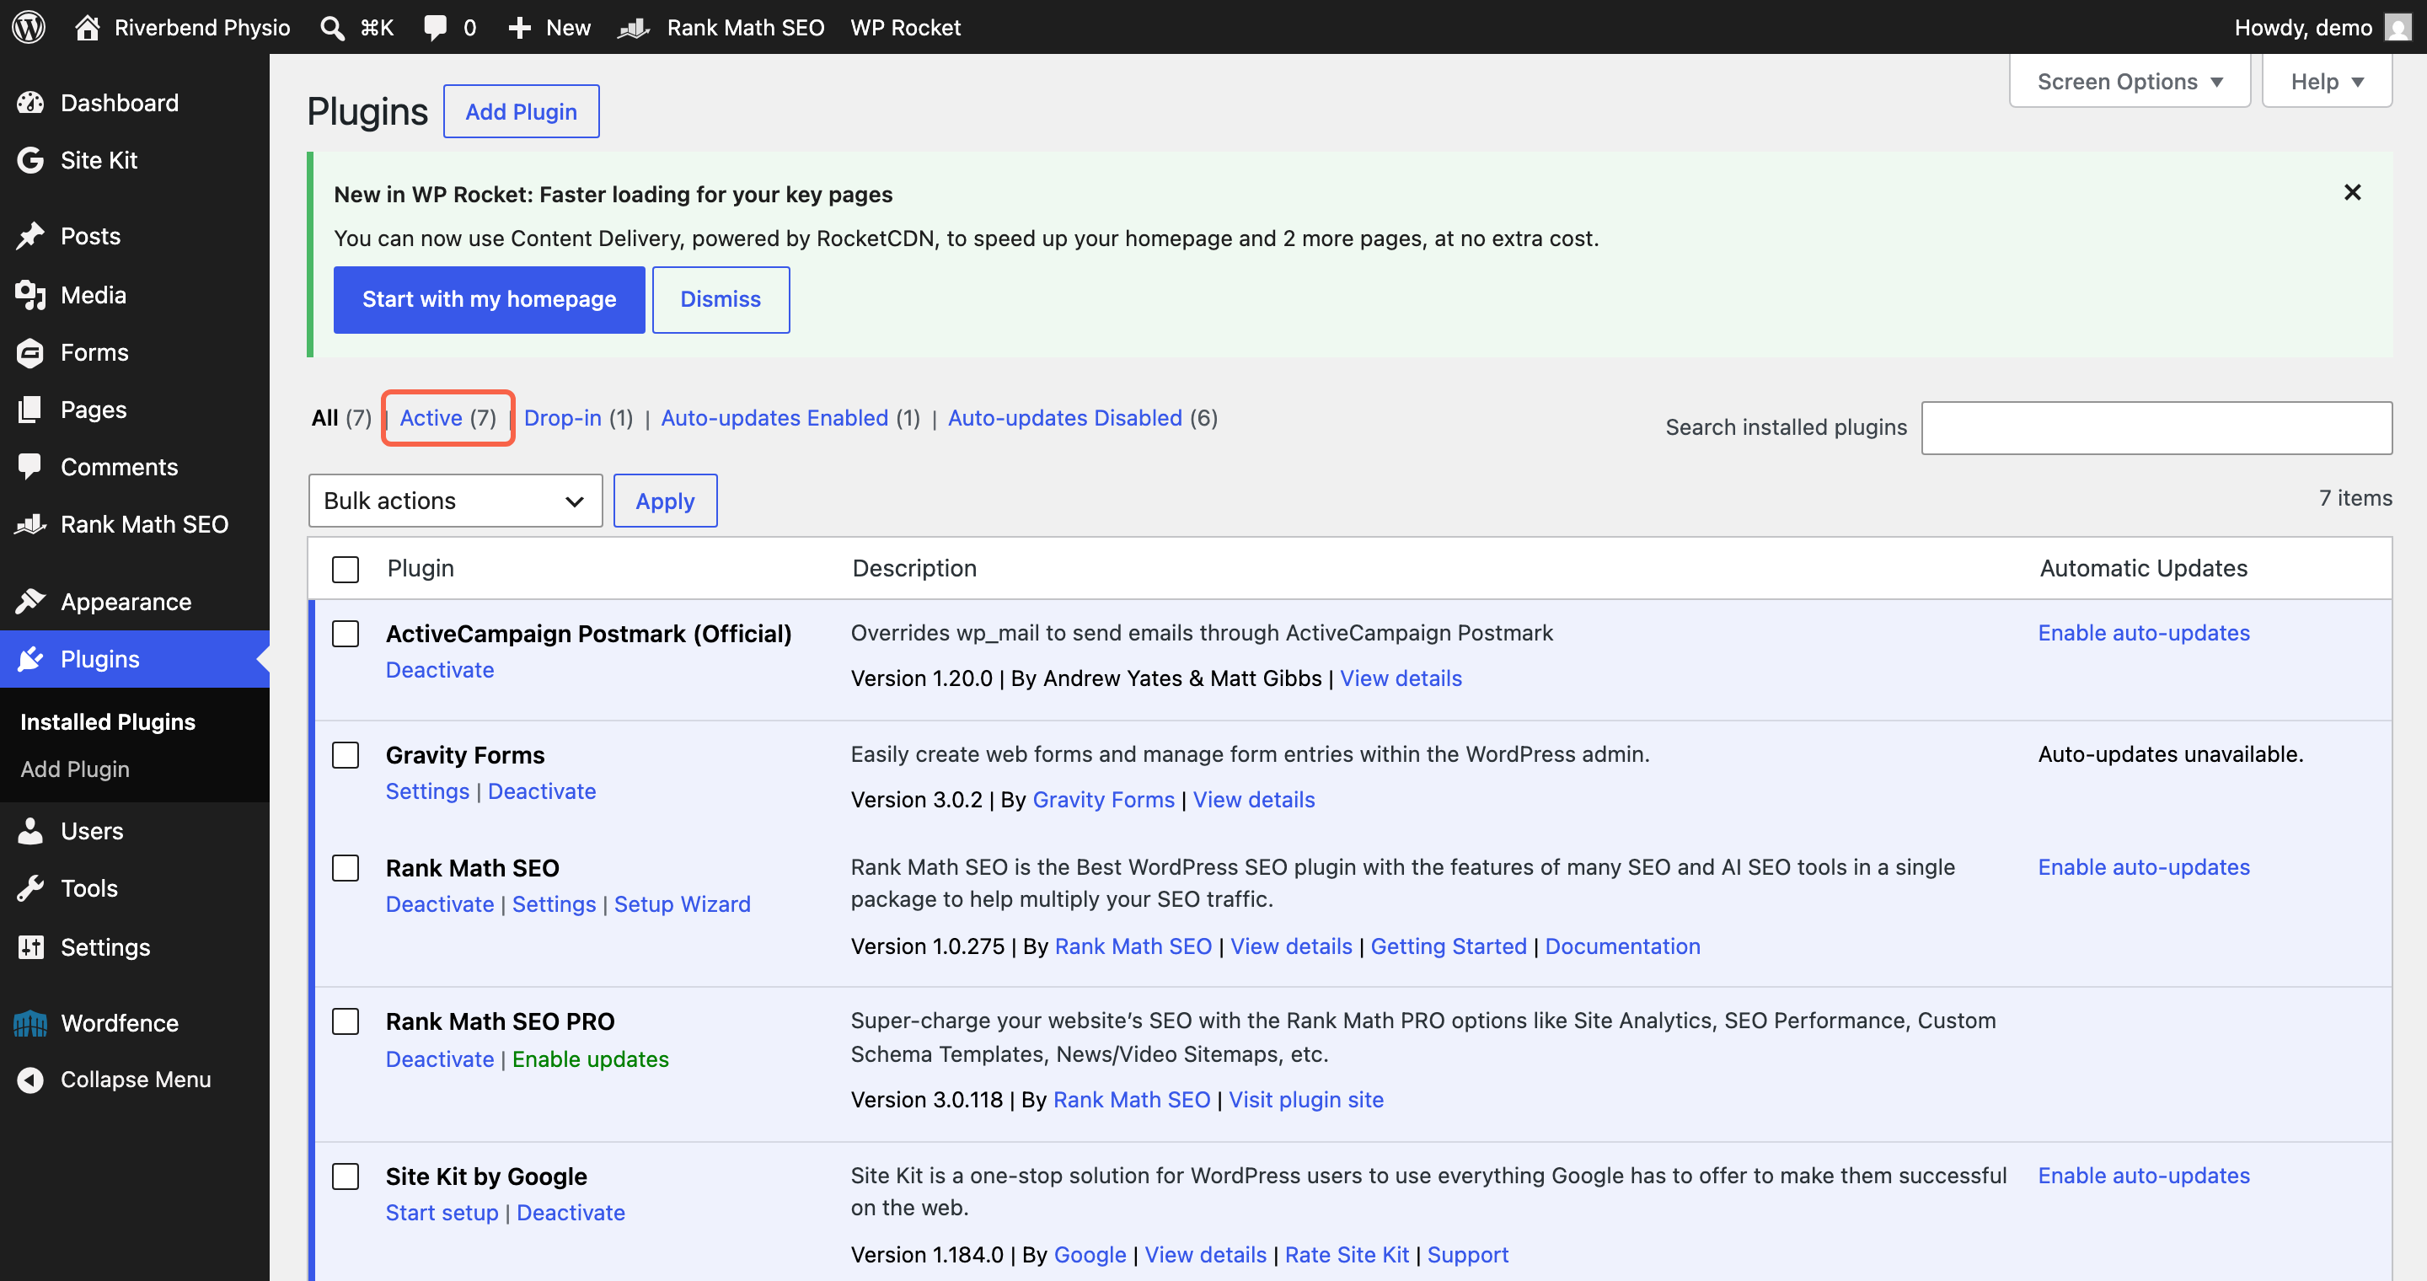The width and height of the screenshot is (2427, 1281).
Task: Open Forms via the Gravity Forms icon
Action: pyautogui.click(x=30, y=352)
